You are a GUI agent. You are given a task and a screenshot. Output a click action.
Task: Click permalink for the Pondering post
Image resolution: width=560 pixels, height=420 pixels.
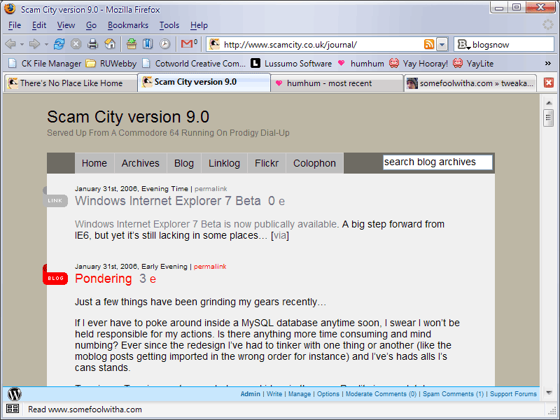point(210,267)
